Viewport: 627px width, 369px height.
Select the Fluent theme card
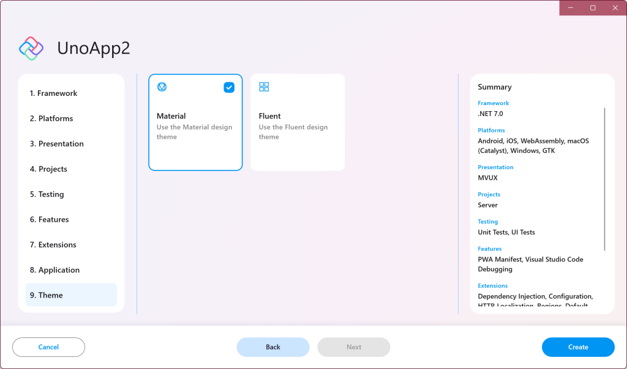(x=298, y=122)
